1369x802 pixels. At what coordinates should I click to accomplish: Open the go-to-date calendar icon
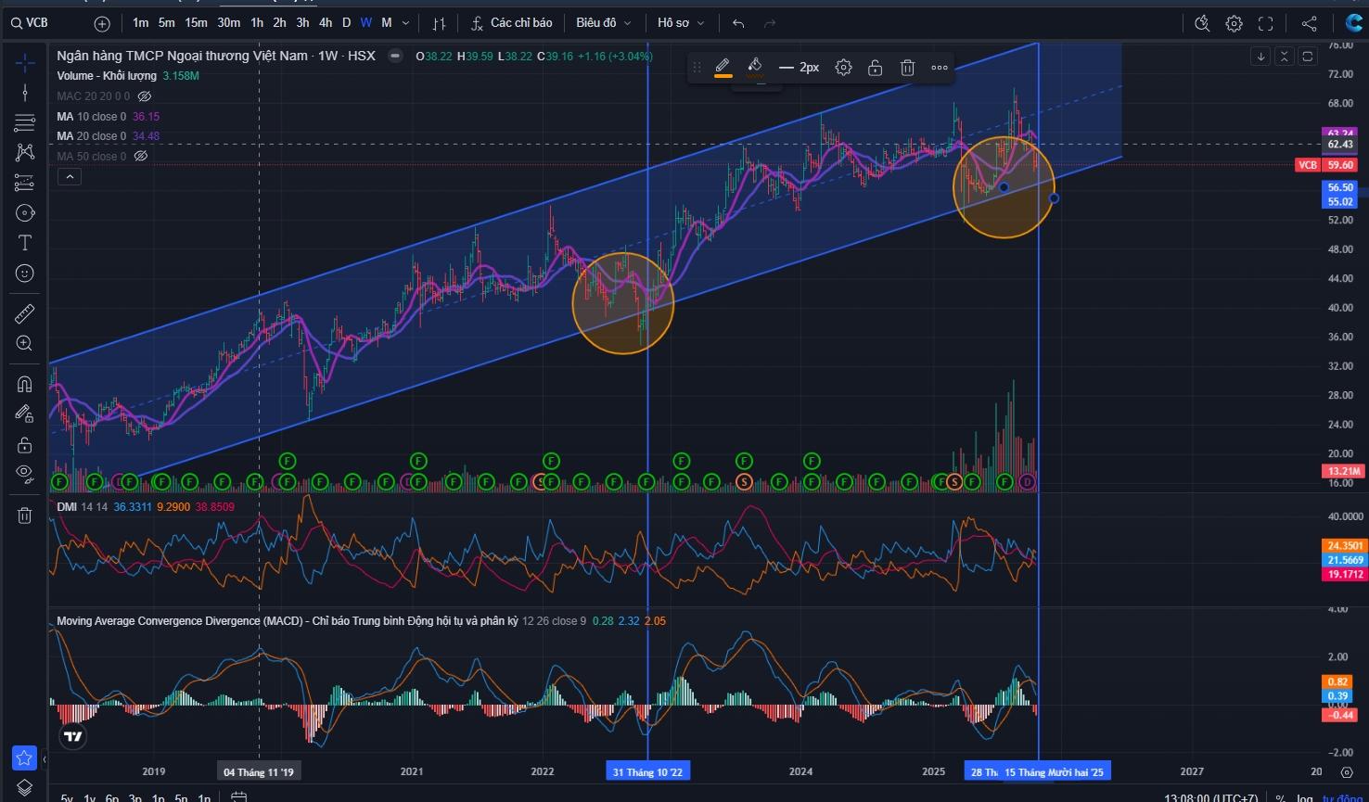(x=238, y=796)
